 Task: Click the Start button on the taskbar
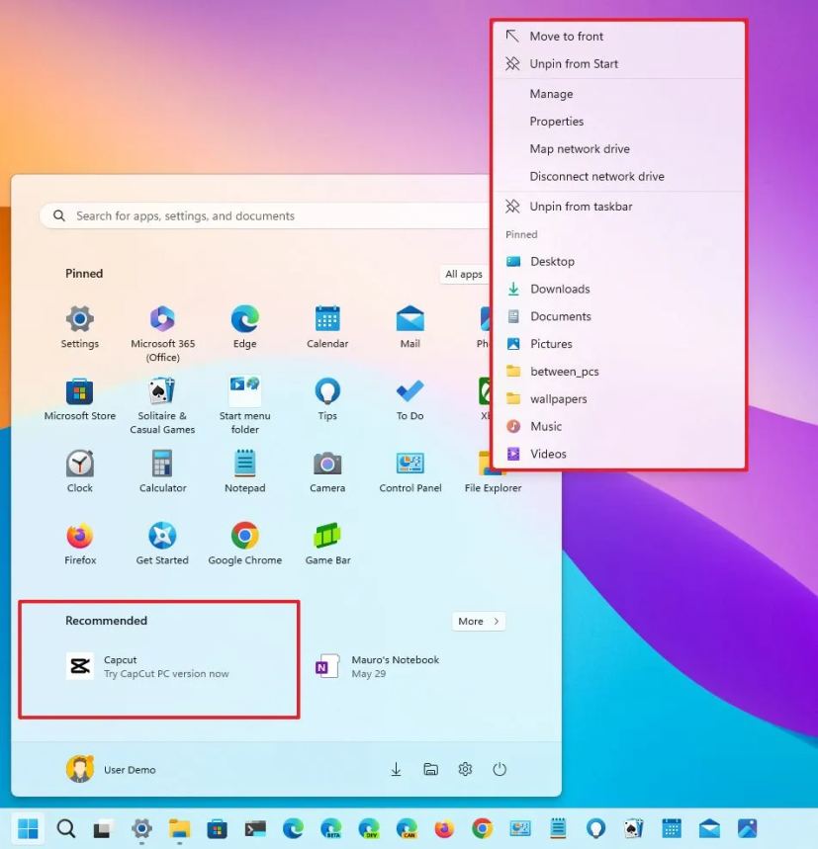click(x=28, y=828)
